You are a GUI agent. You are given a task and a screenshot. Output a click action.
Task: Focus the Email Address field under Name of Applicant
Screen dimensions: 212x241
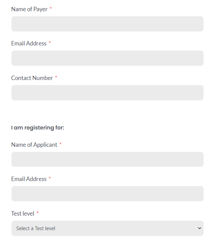pos(107,194)
